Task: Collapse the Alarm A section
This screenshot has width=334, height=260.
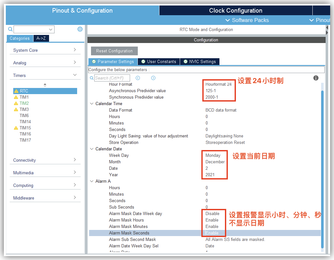Action: pyautogui.click(x=92, y=181)
